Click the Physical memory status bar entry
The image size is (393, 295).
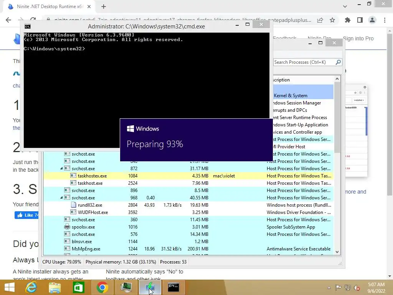pos(121,262)
